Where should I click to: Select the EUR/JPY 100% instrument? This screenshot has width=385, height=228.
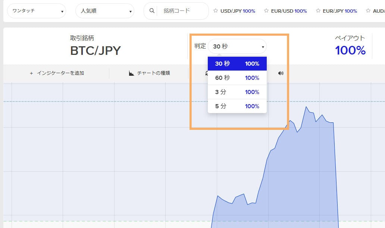click(x=340, y=11)
